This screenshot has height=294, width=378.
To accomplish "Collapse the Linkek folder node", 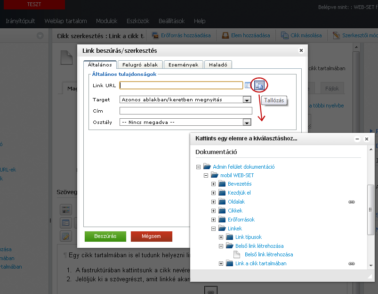I will pos(214,229).
